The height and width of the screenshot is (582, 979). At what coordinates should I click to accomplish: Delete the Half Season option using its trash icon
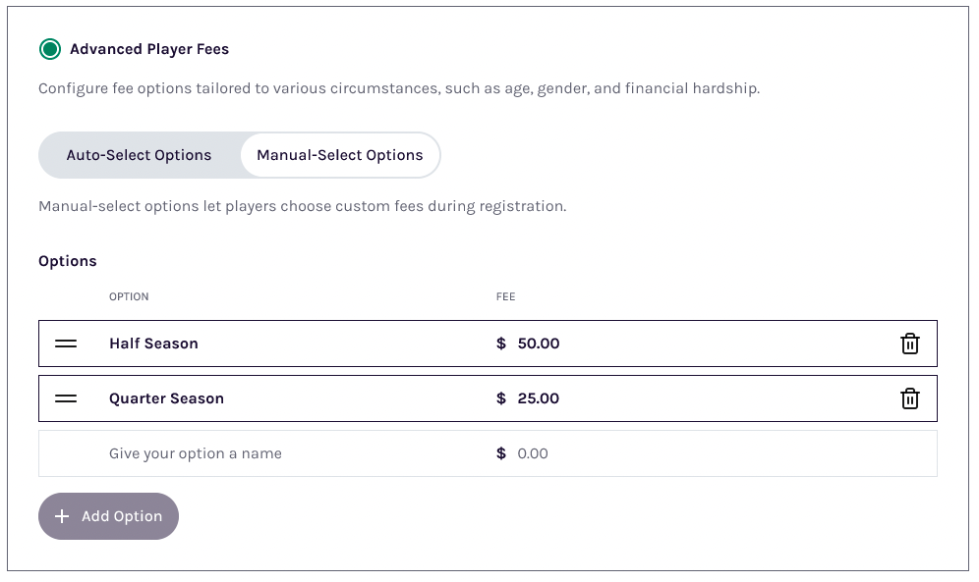tap(910, 344)
